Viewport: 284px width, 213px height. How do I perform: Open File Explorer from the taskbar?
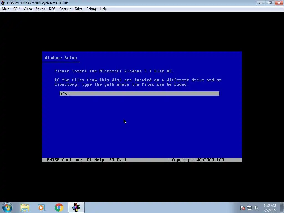[x=25, y=208]
